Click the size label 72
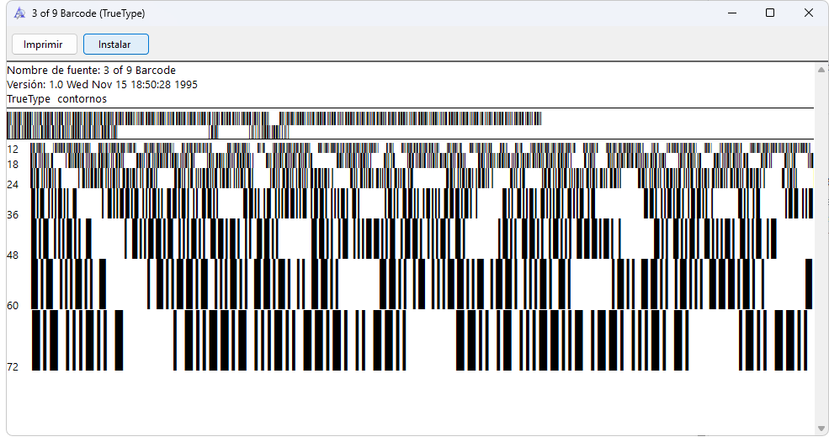The image size is (829, 442). click(x=13, y=367)
